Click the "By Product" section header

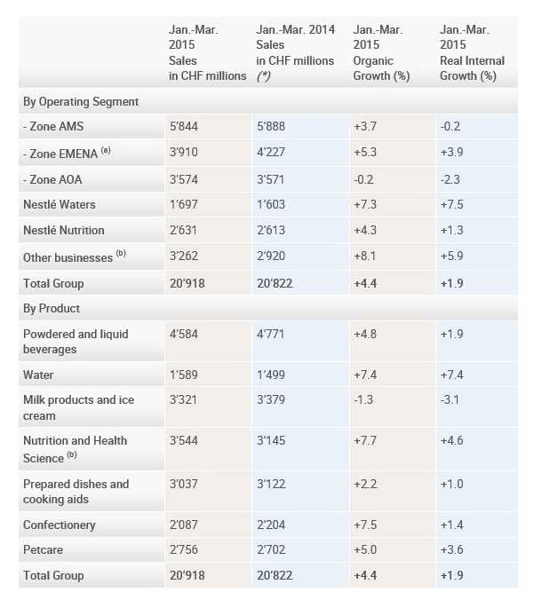click(x=52, y=309)
